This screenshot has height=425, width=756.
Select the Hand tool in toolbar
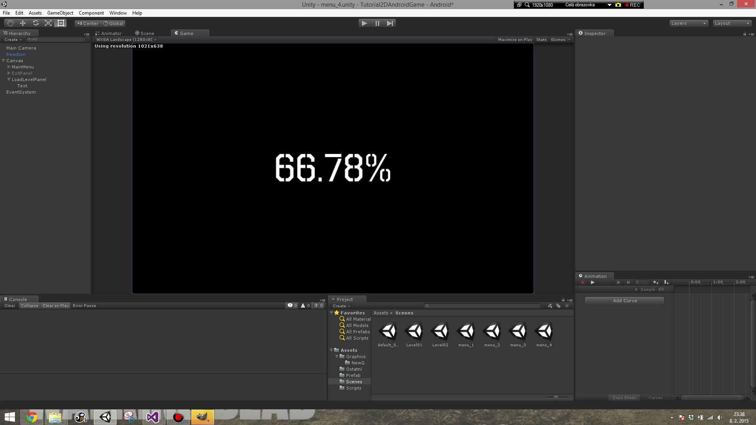(x=10, y=23)
